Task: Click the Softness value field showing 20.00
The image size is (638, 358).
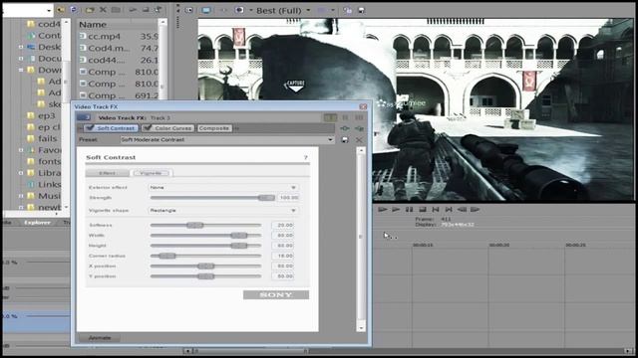Action: coord(283,226)
